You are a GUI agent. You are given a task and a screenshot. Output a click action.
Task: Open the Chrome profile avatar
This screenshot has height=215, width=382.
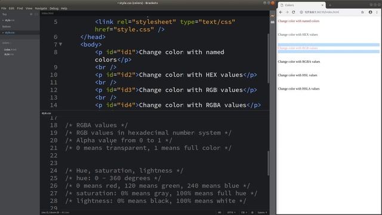[370, 12]
